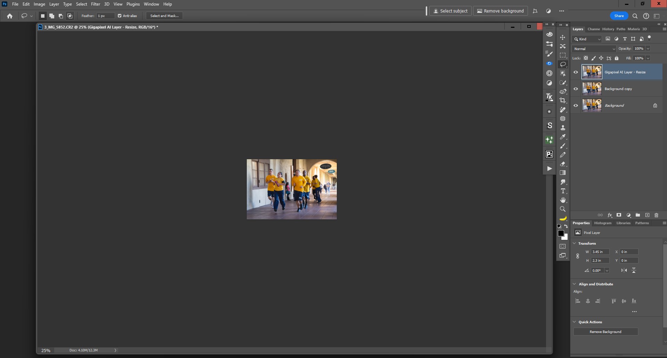Hide the Gigapixel AI Layer - Resize layer

pyautogui.click(x=576, y=72)
